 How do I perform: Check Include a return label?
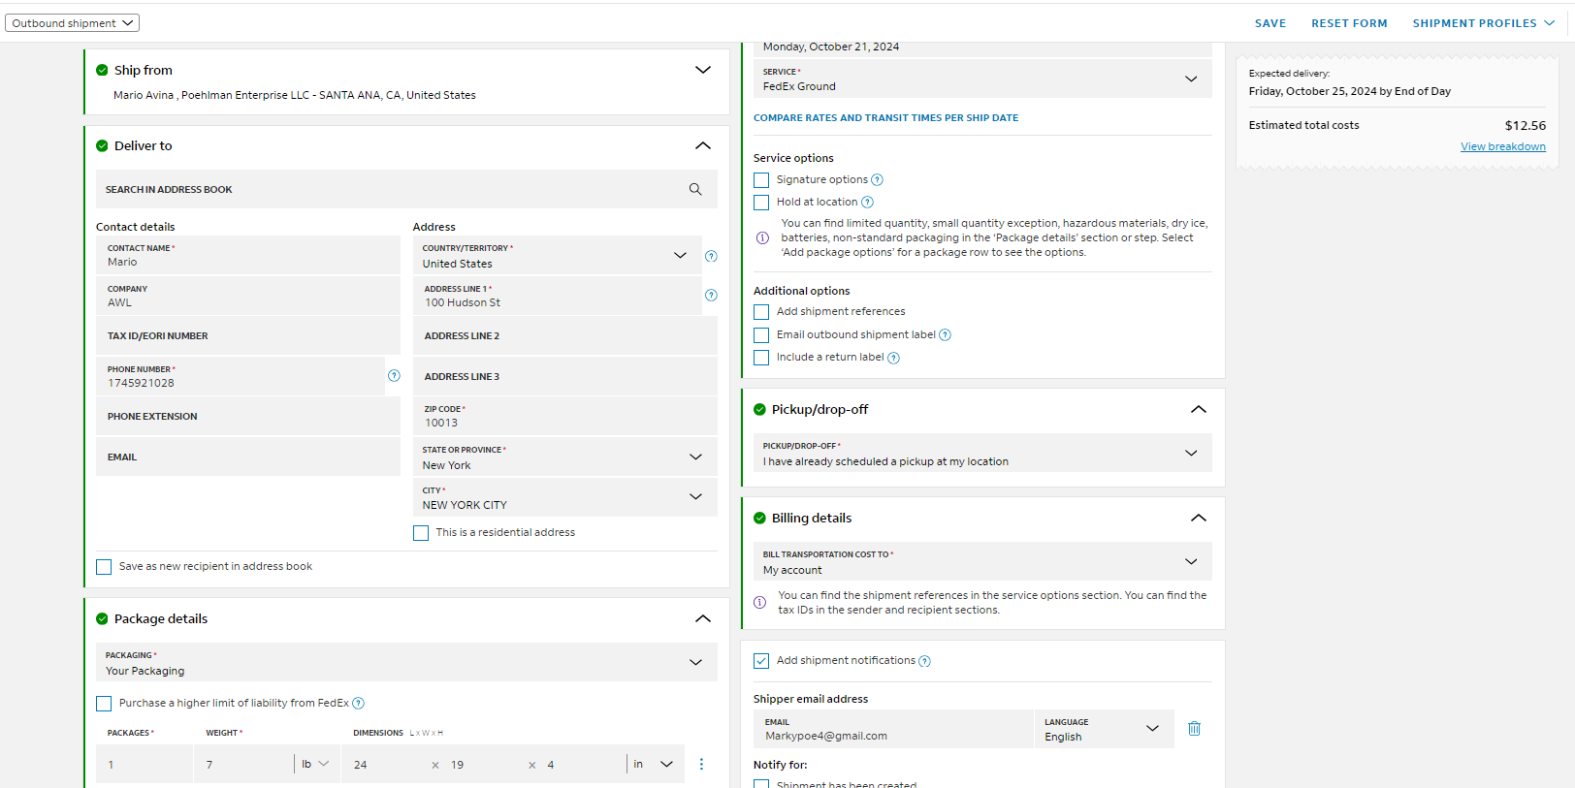(761, 358)
